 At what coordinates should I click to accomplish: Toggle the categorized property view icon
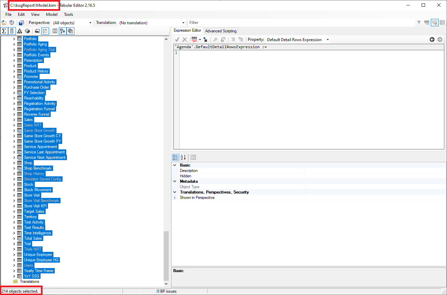click(x=175, y=157)
